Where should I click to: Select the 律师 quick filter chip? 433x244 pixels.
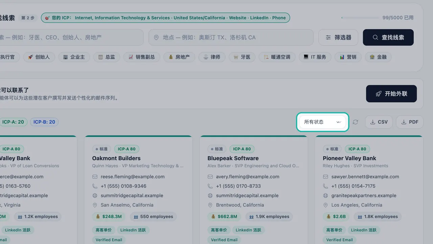(212, 57)
